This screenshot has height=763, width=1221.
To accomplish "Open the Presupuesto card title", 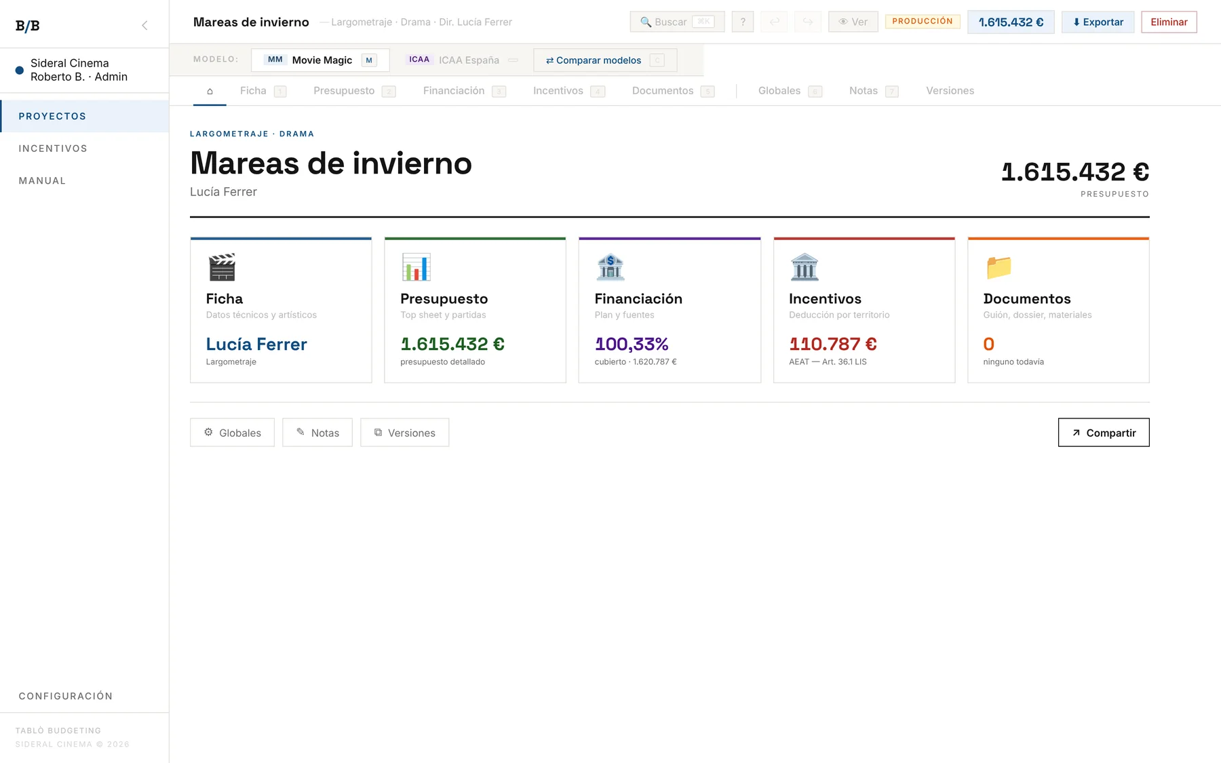I will [444, 299].
